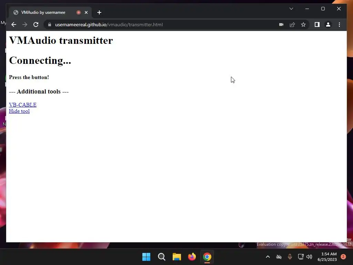Go back to the previous page
The height and width of the screenshot is (265, 353).
[x=14, y=24]
